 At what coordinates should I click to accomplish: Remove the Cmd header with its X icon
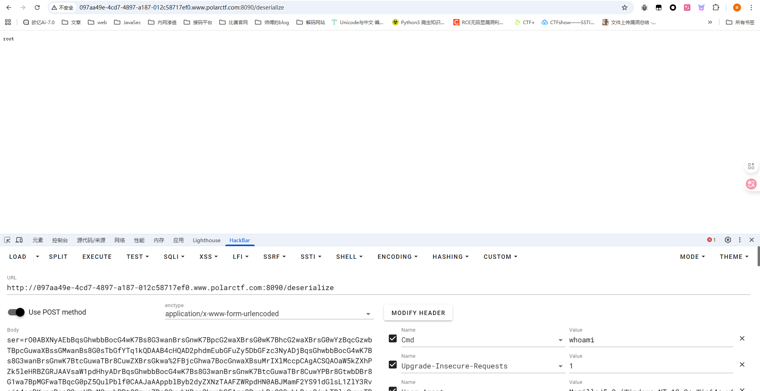click(742, 338)
